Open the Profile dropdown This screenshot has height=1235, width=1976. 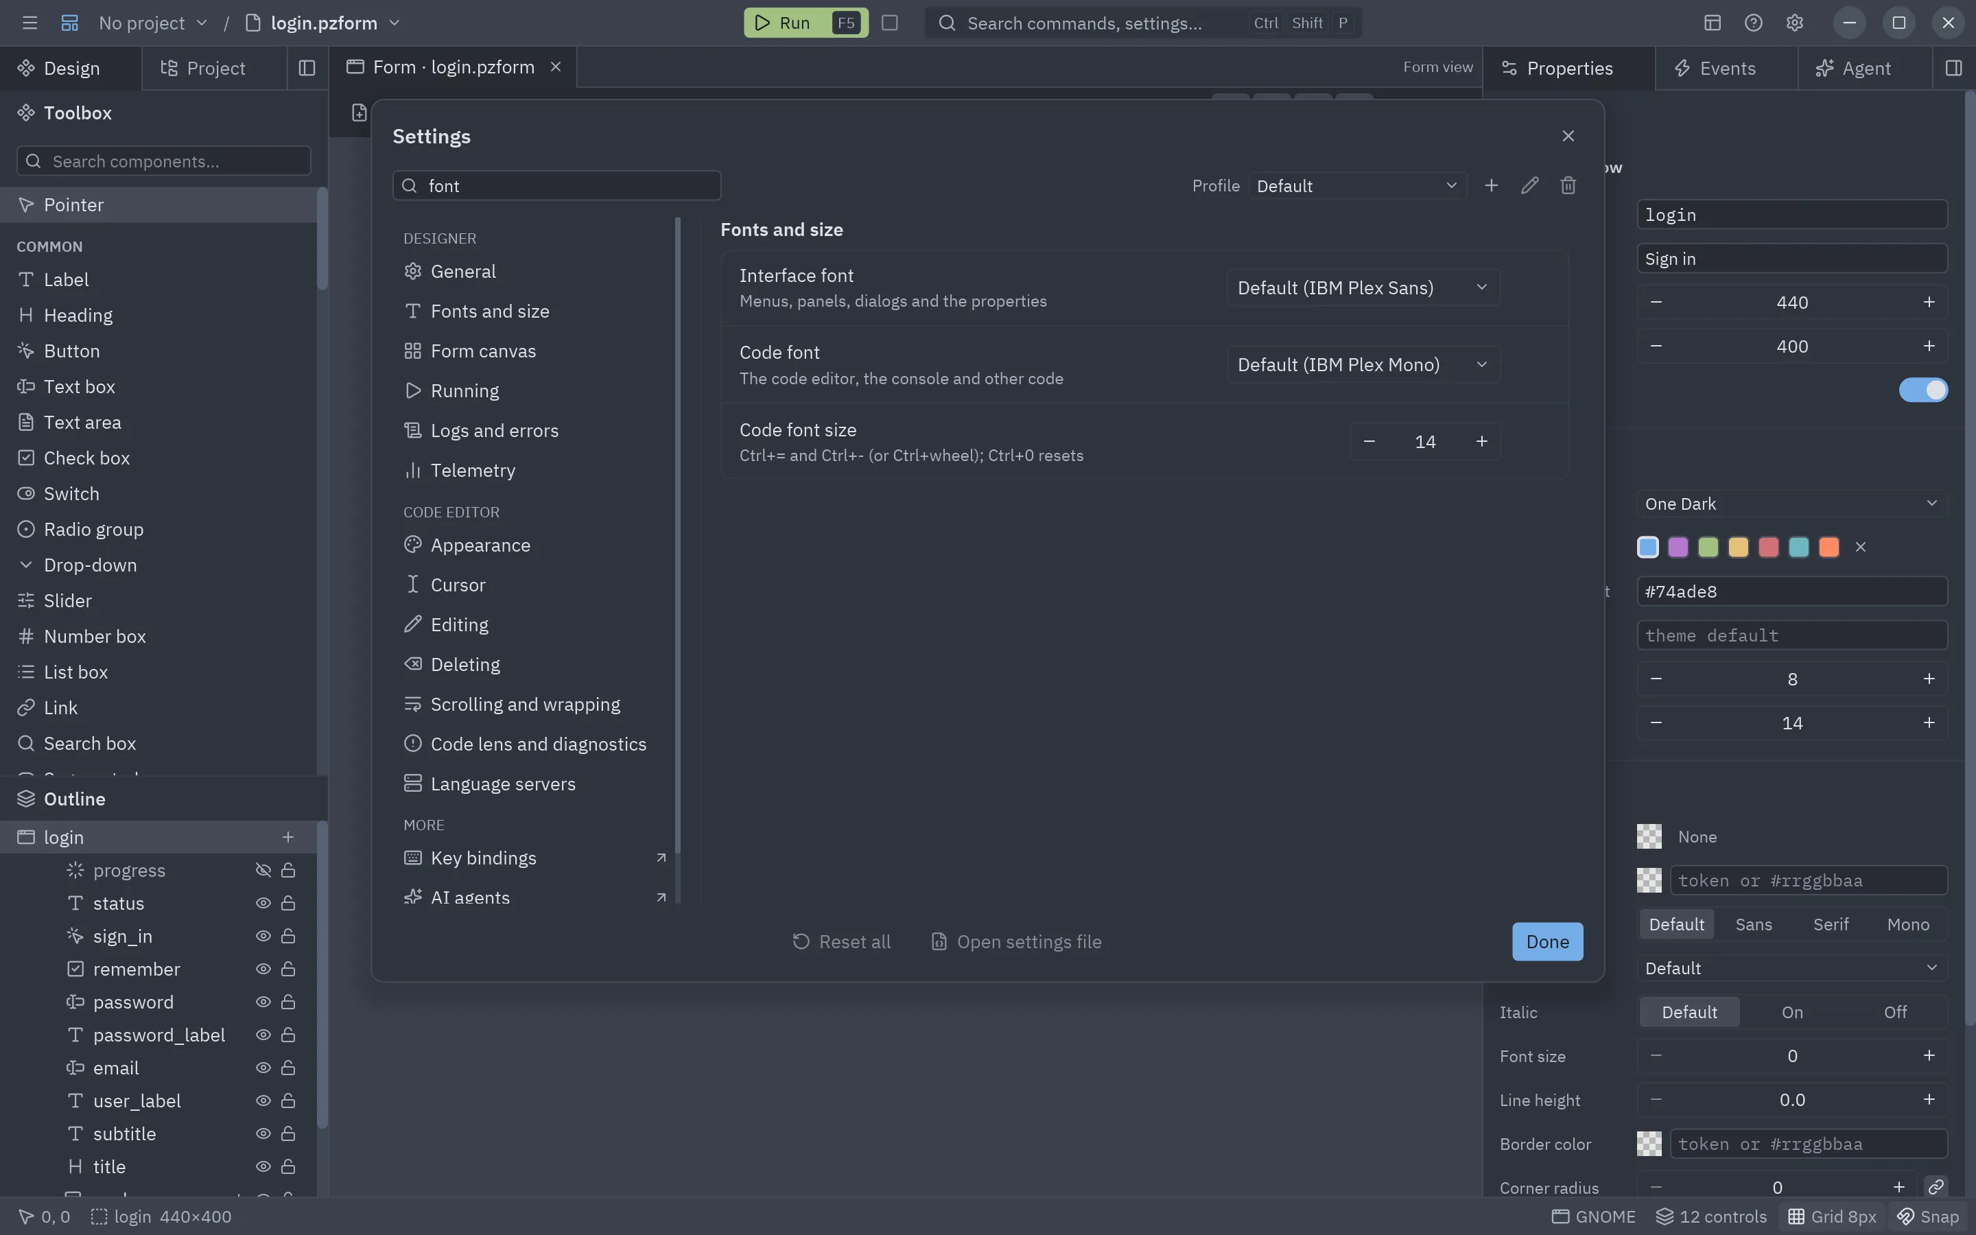coord(1357,185)
